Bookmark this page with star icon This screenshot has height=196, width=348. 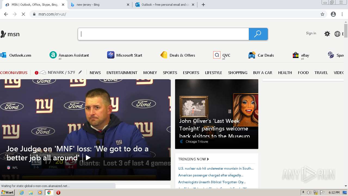322,14
